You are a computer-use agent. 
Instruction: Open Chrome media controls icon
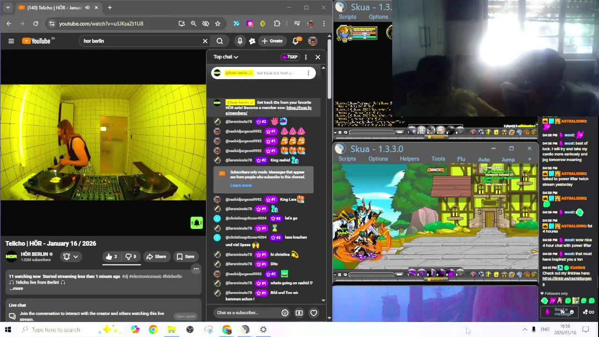pos(297,23)
